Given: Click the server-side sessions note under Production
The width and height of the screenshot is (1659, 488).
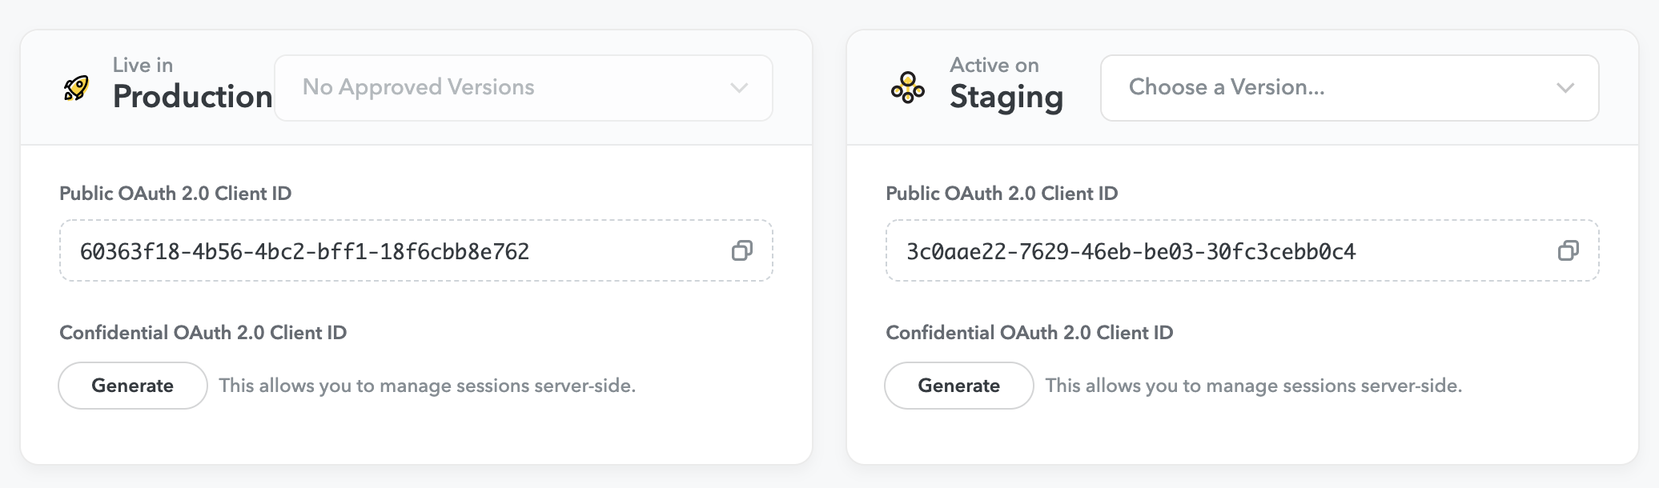Looking at the screenshot, I should point(428,386).
